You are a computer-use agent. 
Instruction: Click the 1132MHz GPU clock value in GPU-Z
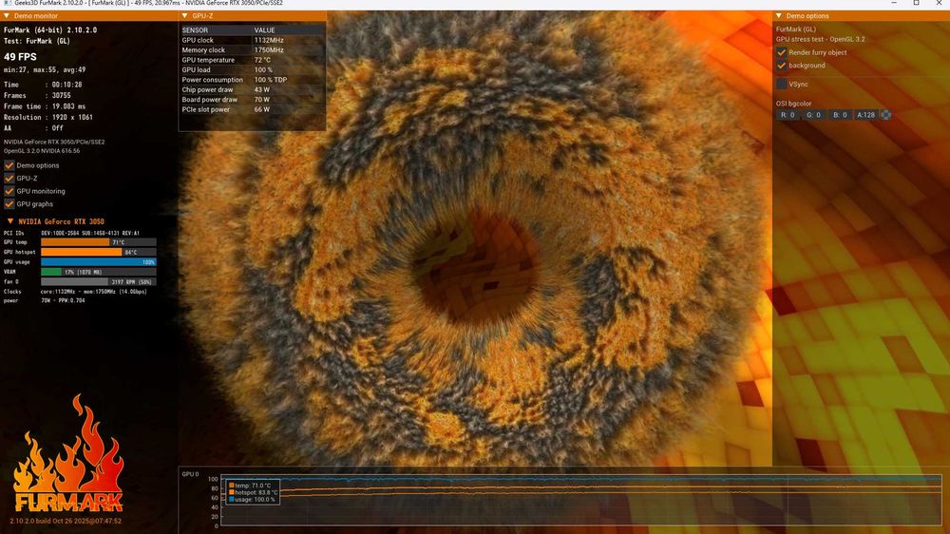pos(269,40)
